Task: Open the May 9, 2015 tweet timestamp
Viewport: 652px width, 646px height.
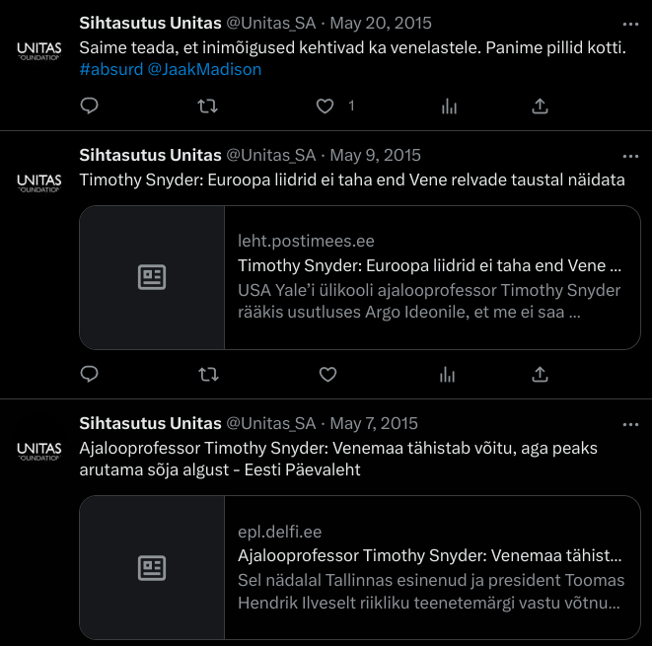Action: tap(375, 155)
